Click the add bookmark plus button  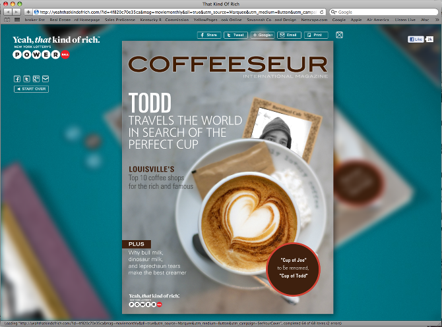28,12
